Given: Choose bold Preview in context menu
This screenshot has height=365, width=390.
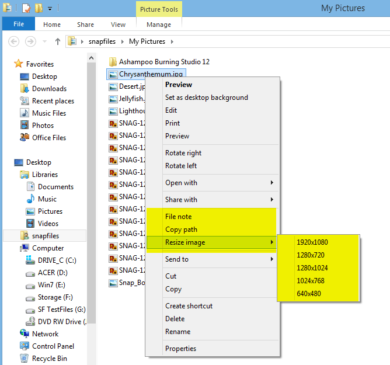Looking at the screenshot, I should pyautogui.click(x=179, y=85).
